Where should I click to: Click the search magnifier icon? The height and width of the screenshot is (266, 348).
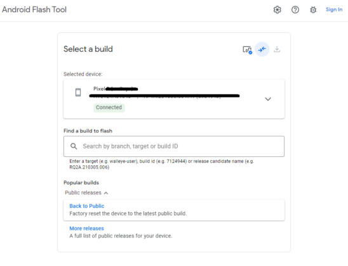[x=74, y=146]
